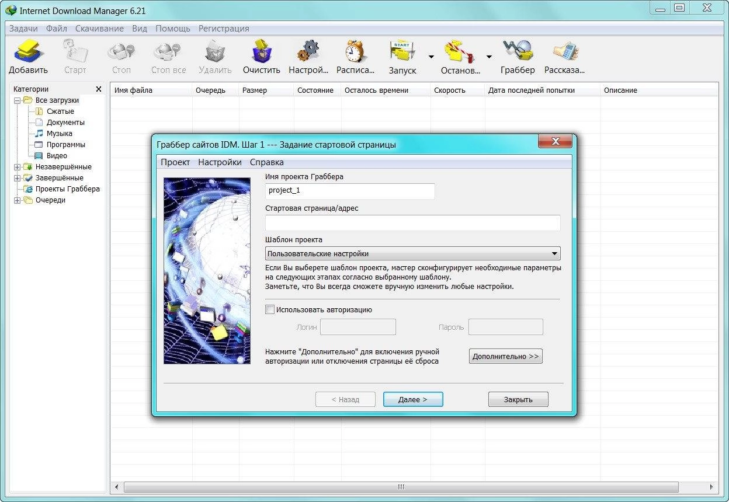Click the Очереди folder icon
This screenshot has height=502, width=729.
[x=28, y=200]
